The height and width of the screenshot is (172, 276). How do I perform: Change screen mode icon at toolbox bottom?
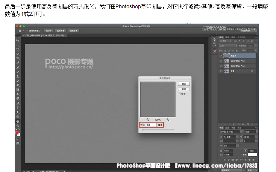(x=18, y=143)
